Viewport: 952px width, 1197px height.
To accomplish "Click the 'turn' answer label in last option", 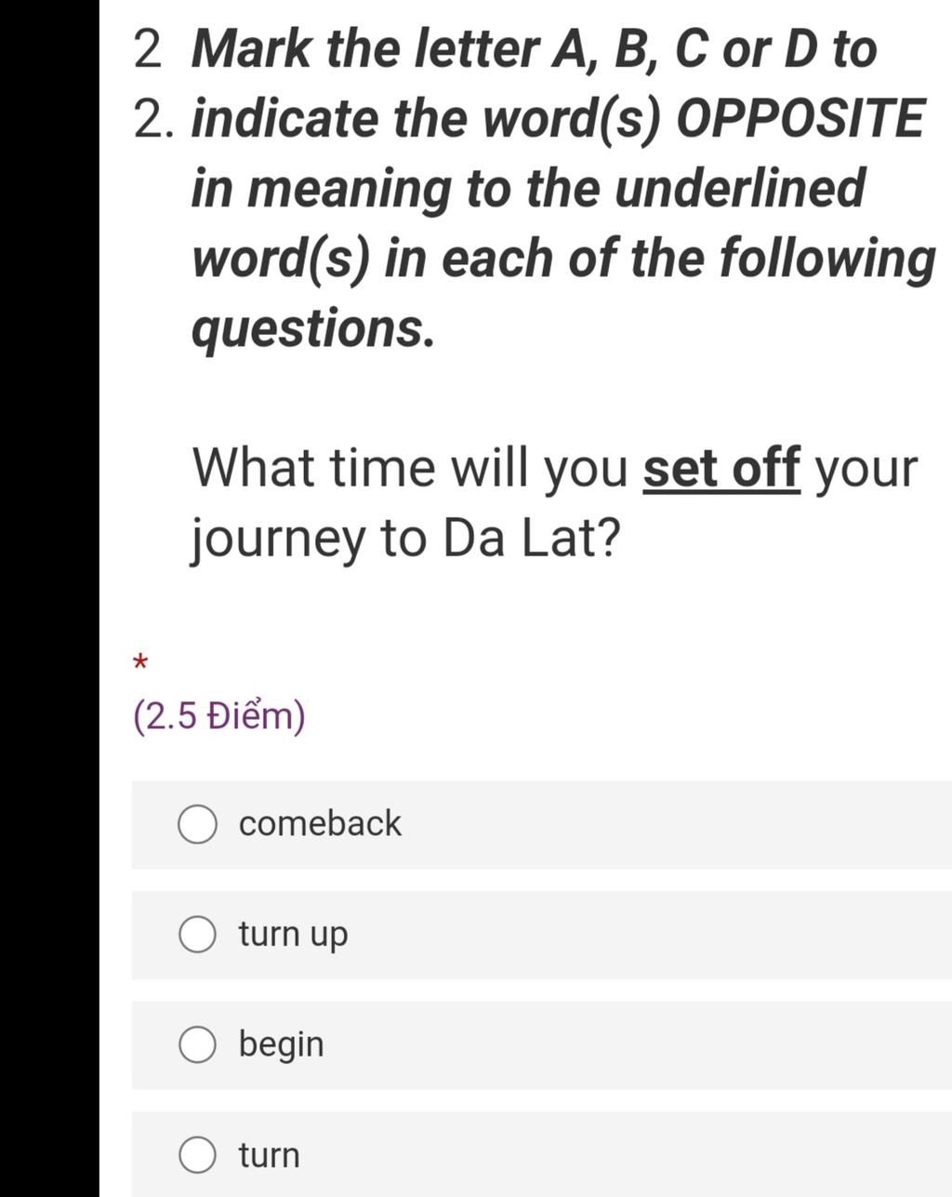I will 269,1155.
